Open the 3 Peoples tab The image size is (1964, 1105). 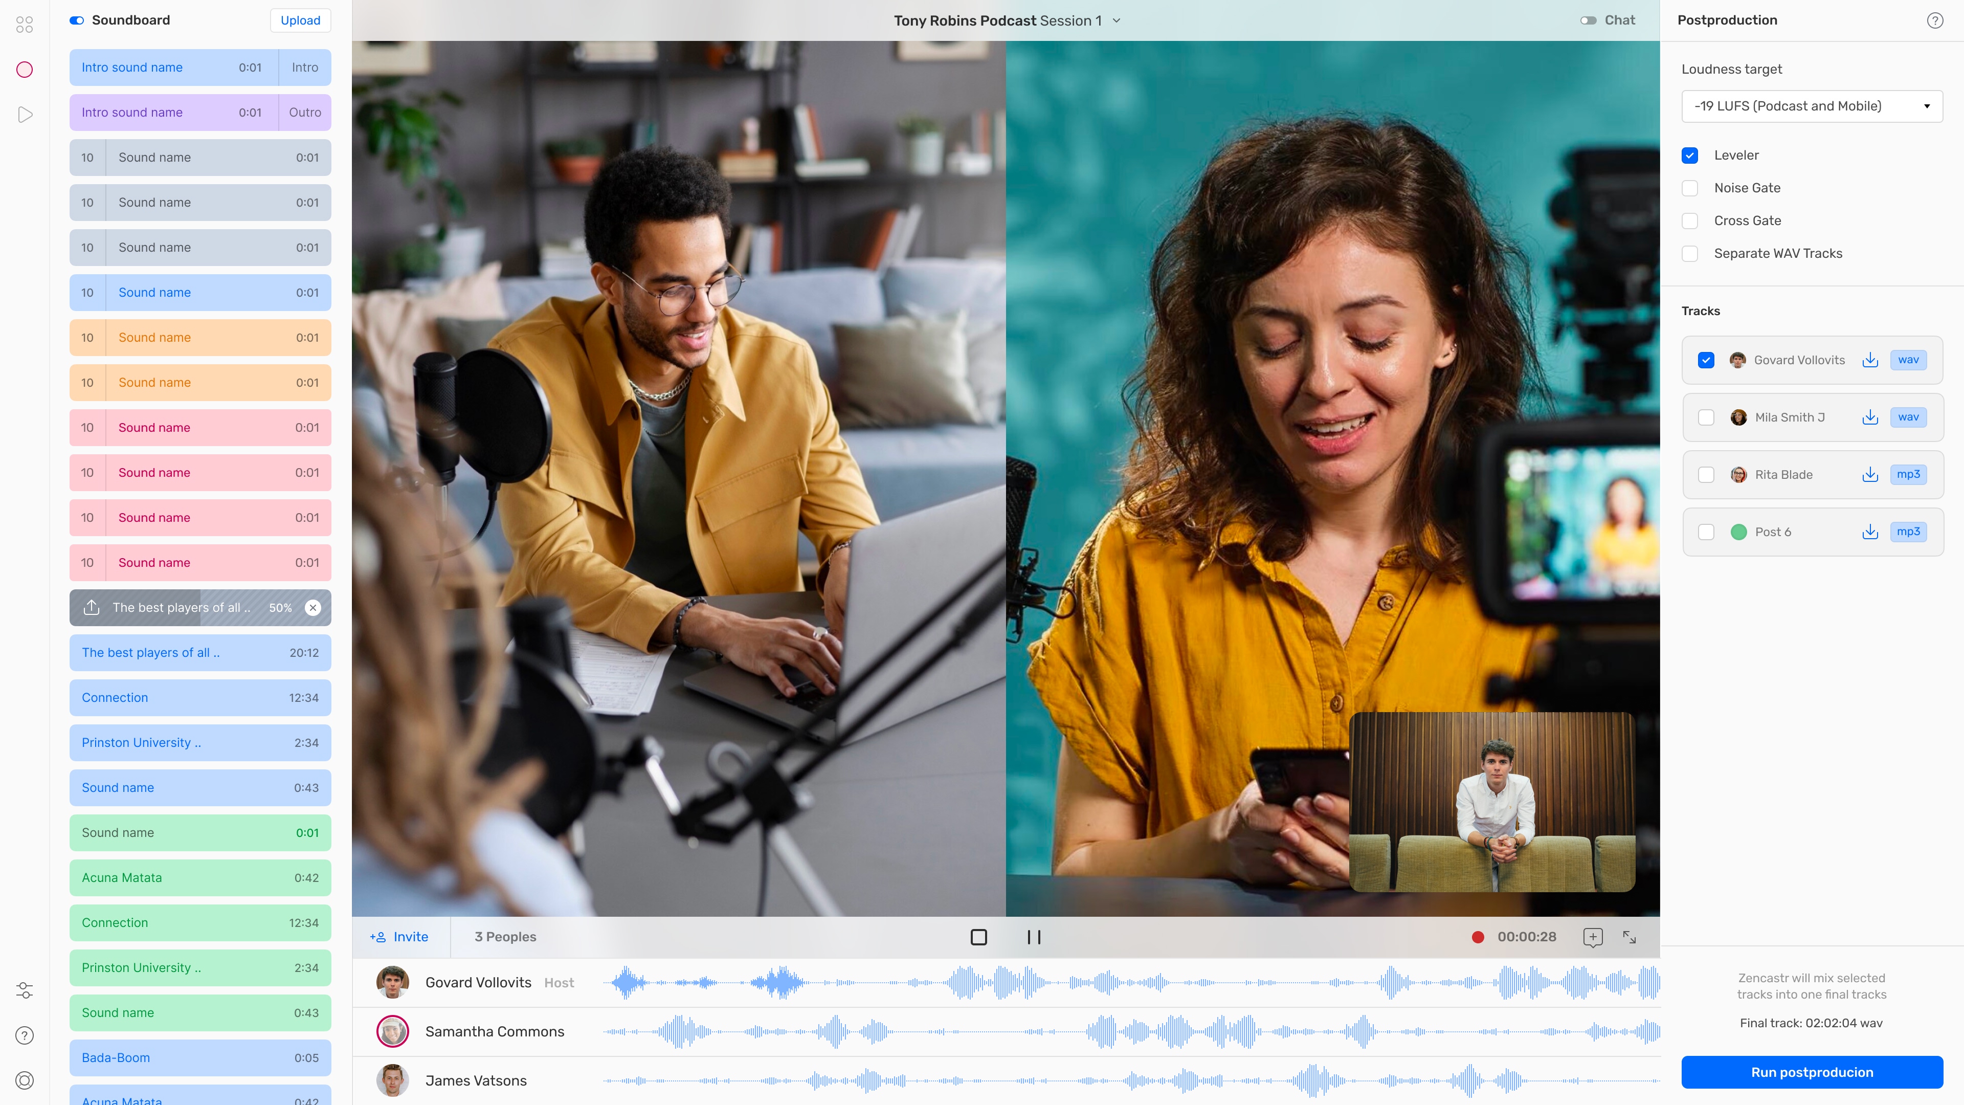[505, 937]
